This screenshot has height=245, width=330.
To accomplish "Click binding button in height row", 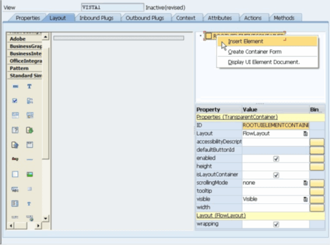I will tap(317, 166).
